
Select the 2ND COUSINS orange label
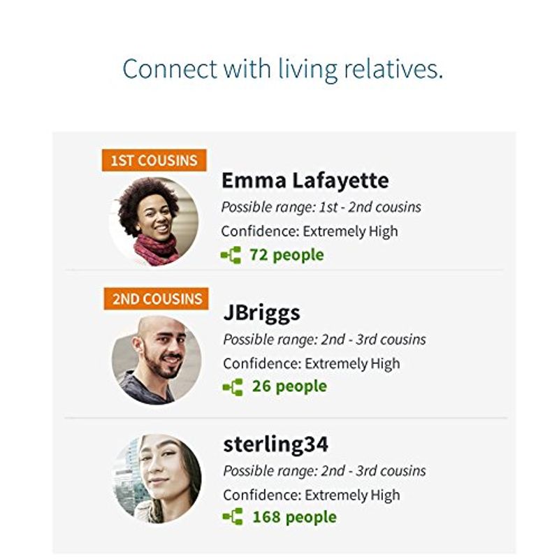156,299
